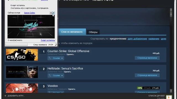The width and height of the screenshot is (177, 99).
Task: Click 'ДОБАВИТЬ ИГРУ...' label
Action: click(16, 96)
